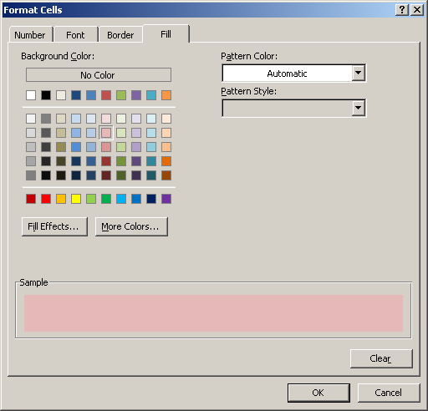Viewport: 428px width, 411px height.
Task: Pick the standard amber orange swatch
Action: (x=61, y=199)
